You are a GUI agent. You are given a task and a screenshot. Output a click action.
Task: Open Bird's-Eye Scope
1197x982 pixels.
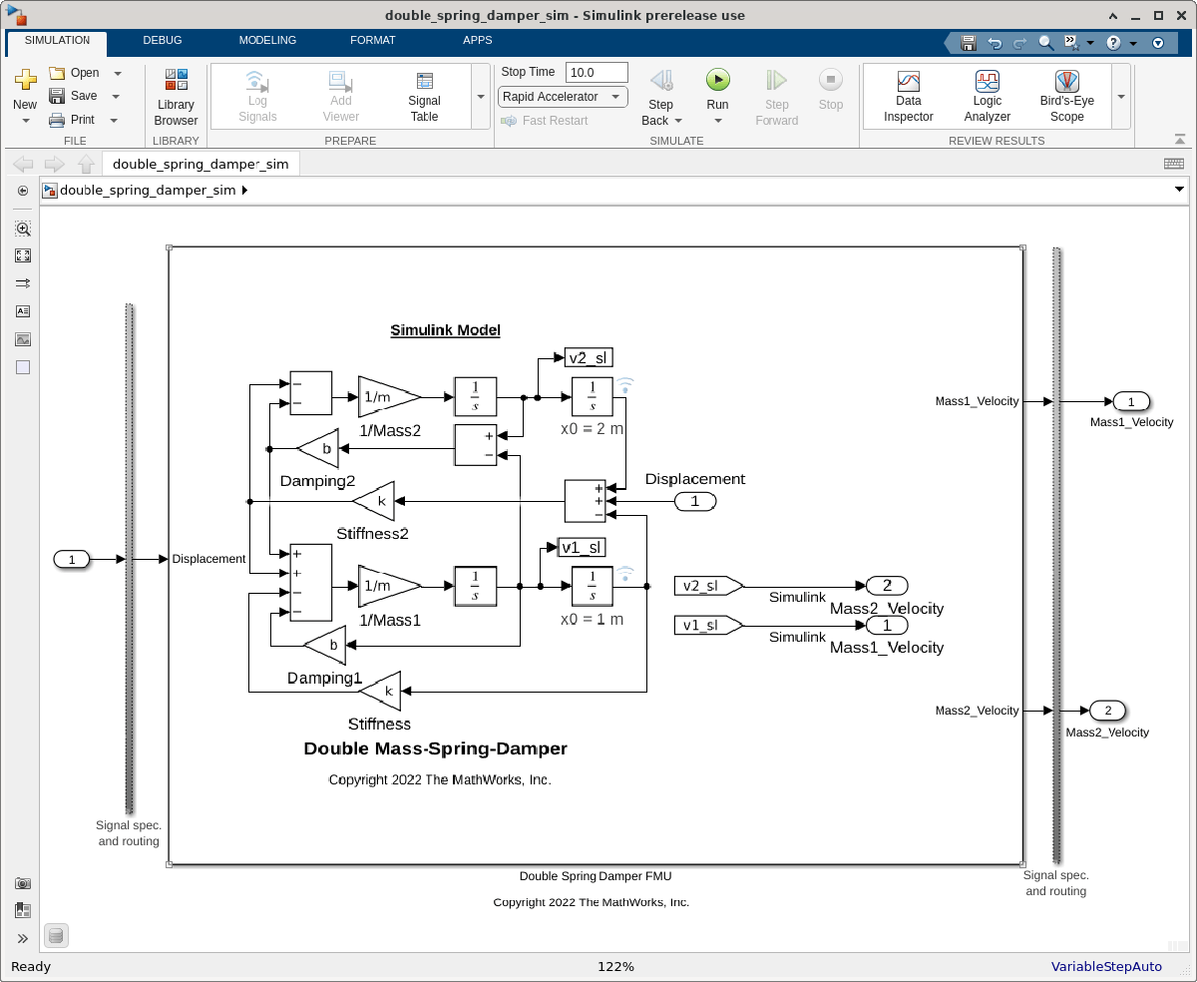1066,98
